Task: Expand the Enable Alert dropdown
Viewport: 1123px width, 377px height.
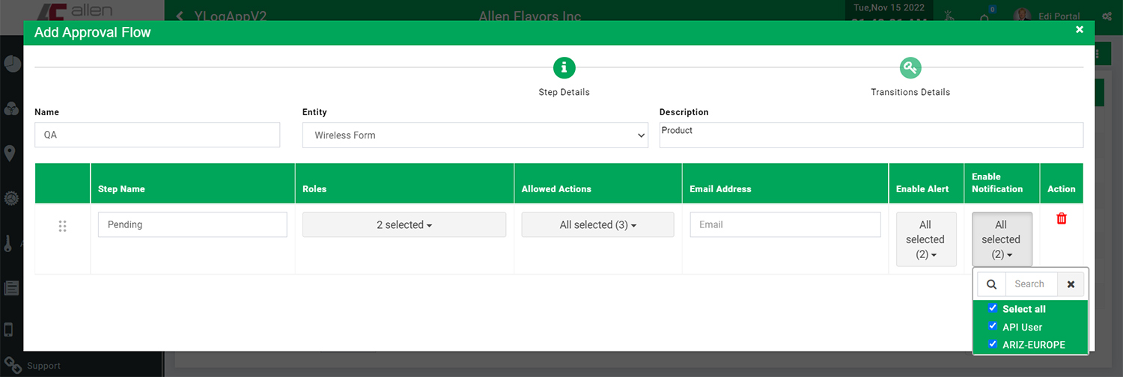Action: [x=926, y=239]
